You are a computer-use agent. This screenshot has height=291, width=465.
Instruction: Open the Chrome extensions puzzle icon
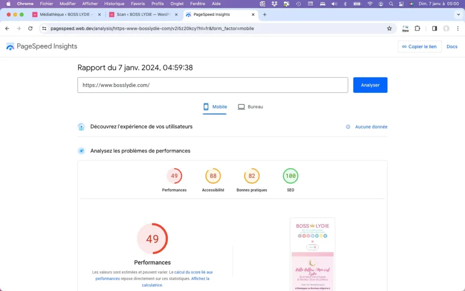click(417, 28)
